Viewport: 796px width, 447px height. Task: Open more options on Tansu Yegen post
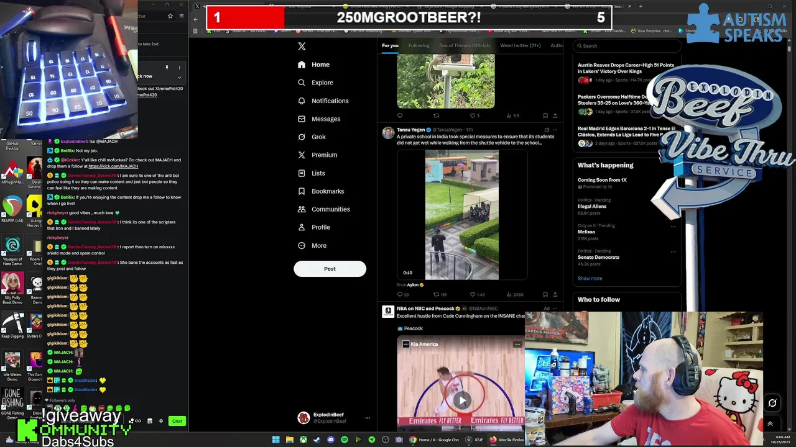pos(555,130)
